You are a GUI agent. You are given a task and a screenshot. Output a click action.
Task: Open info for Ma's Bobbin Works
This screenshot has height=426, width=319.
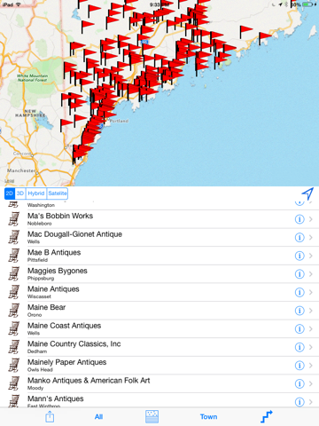click(300, 219)
